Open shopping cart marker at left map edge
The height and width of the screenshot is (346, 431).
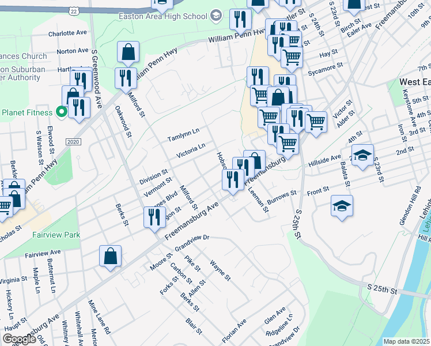[x=3, y=208]
